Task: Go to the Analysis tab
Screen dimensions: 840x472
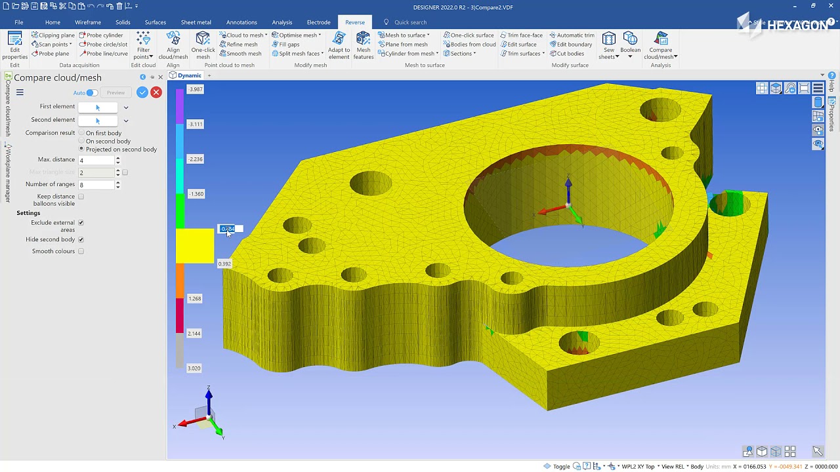Action: click(282, 22)
